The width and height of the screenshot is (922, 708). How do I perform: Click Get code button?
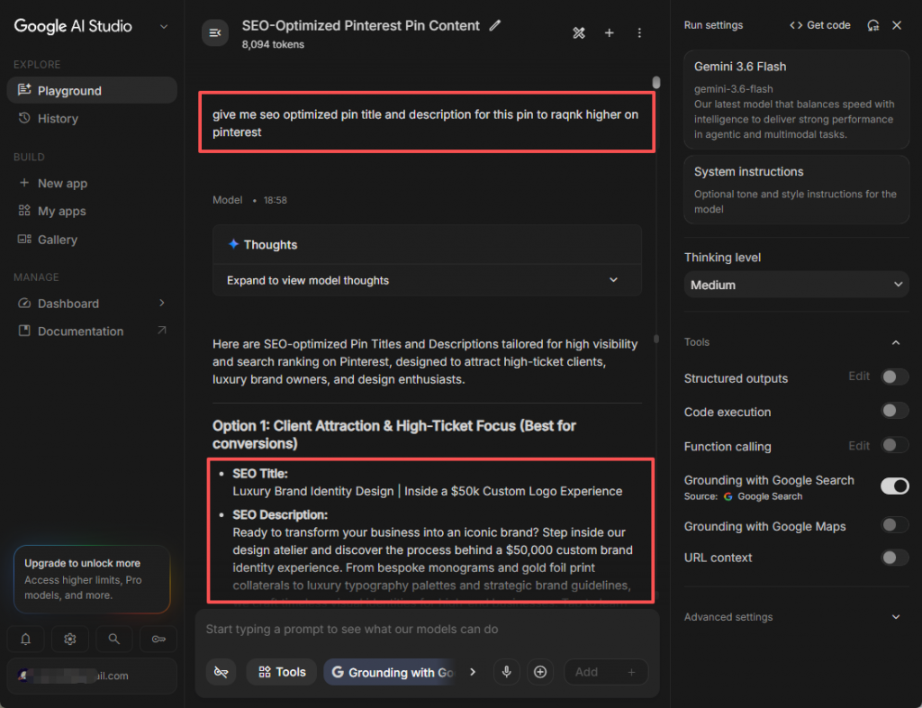tap(819, 25)
